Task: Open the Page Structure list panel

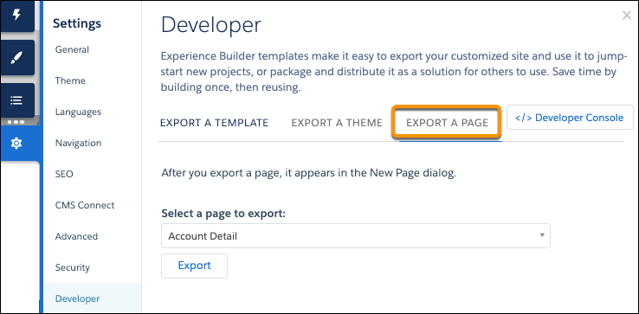Action: tap(16, 100)
